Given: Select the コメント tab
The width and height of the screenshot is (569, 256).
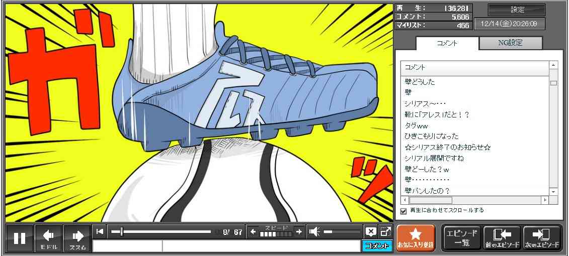Looking at the screenshot, I should (447, 43).
